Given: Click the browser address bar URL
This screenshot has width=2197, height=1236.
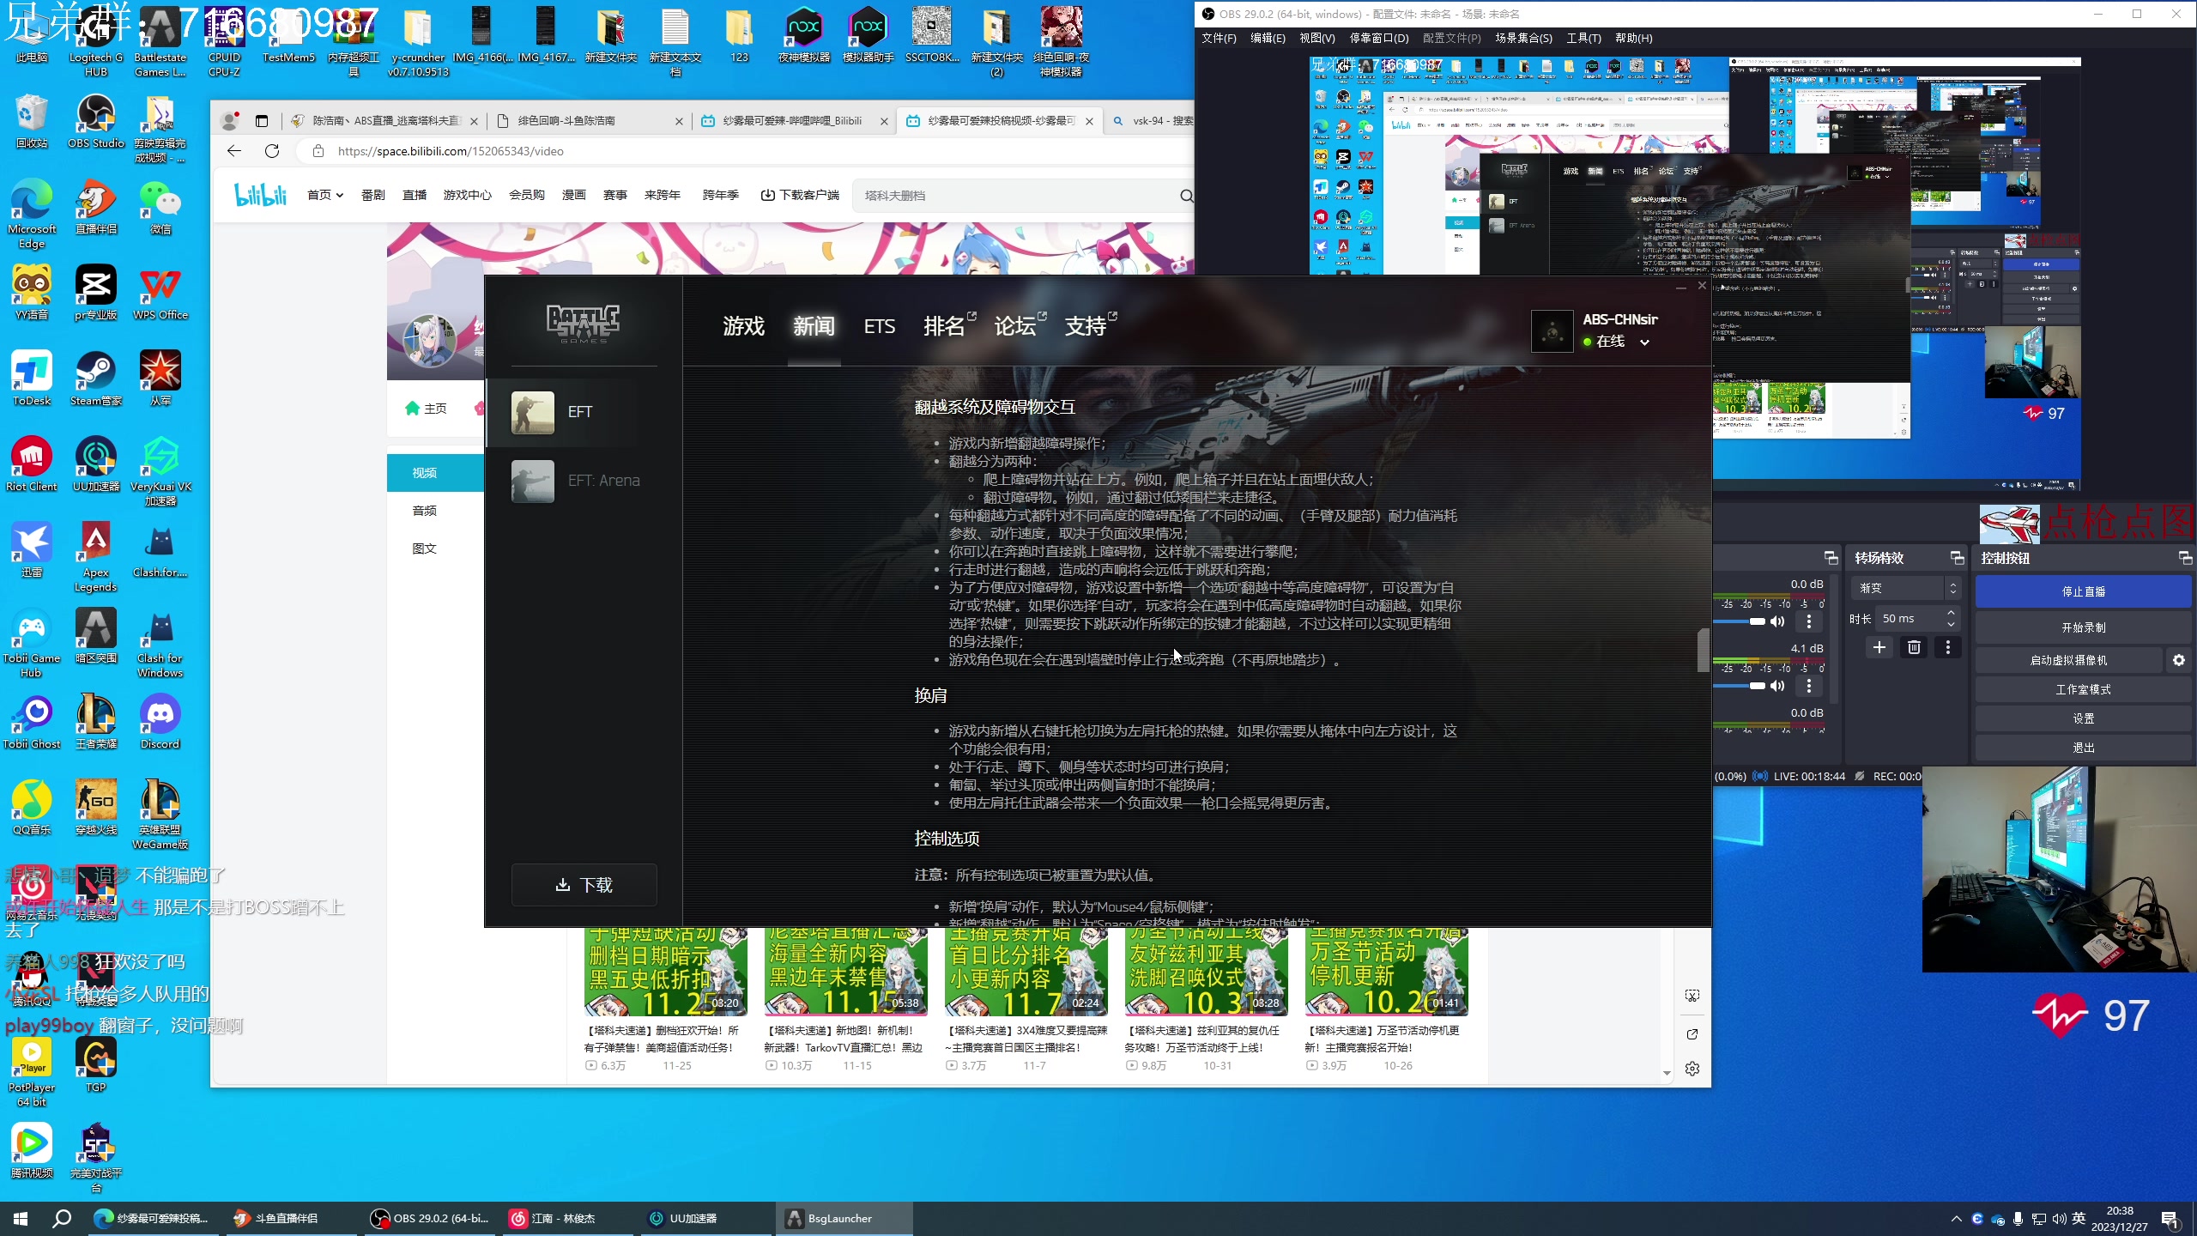Looking at the screenshot, I should [451, 151].
